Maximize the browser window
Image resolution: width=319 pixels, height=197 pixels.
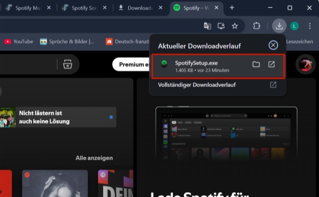290,8
